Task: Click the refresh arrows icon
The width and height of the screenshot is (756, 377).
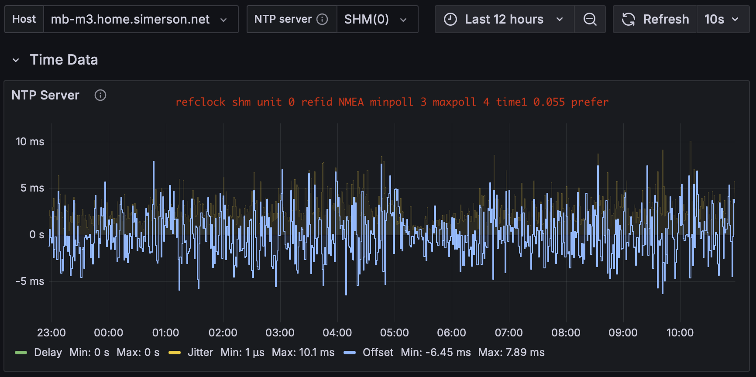Action: click(x=629, y=19)
